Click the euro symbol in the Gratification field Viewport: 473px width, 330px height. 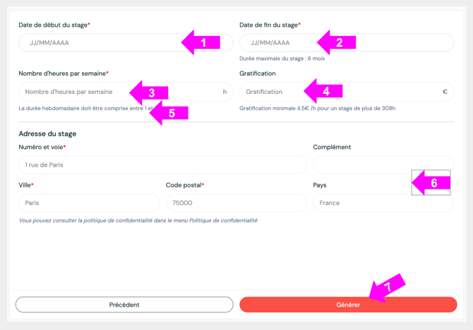tap(445, 92)
